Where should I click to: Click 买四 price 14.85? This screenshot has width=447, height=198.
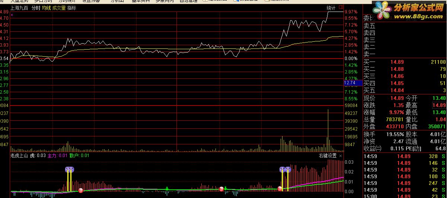click(x=397, y=84)
